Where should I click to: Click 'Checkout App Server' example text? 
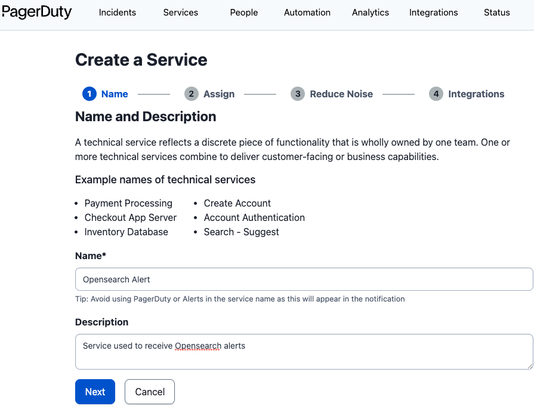(x=131, y=218)
